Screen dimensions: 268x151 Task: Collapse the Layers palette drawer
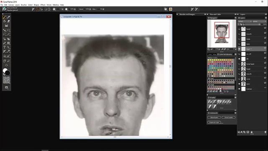coord(238,14)
